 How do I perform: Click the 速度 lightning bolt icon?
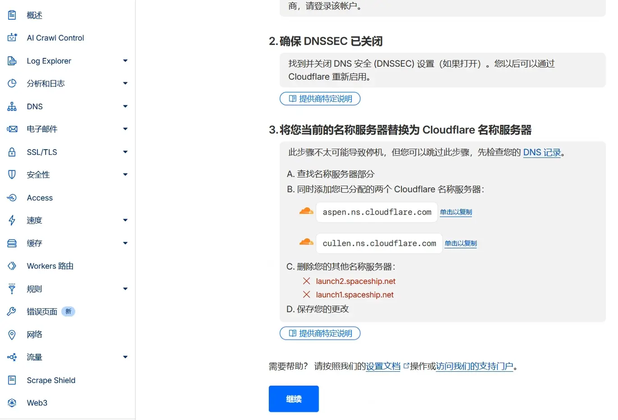tap(12, 220)
